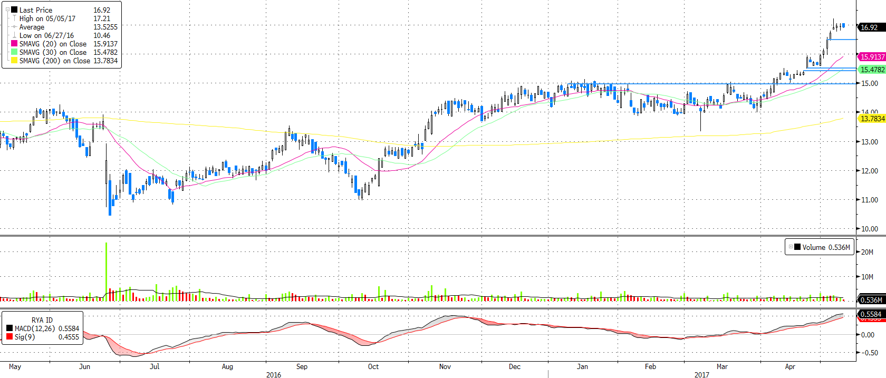Image resolution: width=886 pixels, height=378 pixels.
Task: Click Nov on the time axis
Action: pyautogui.click(x=445, y=366)
